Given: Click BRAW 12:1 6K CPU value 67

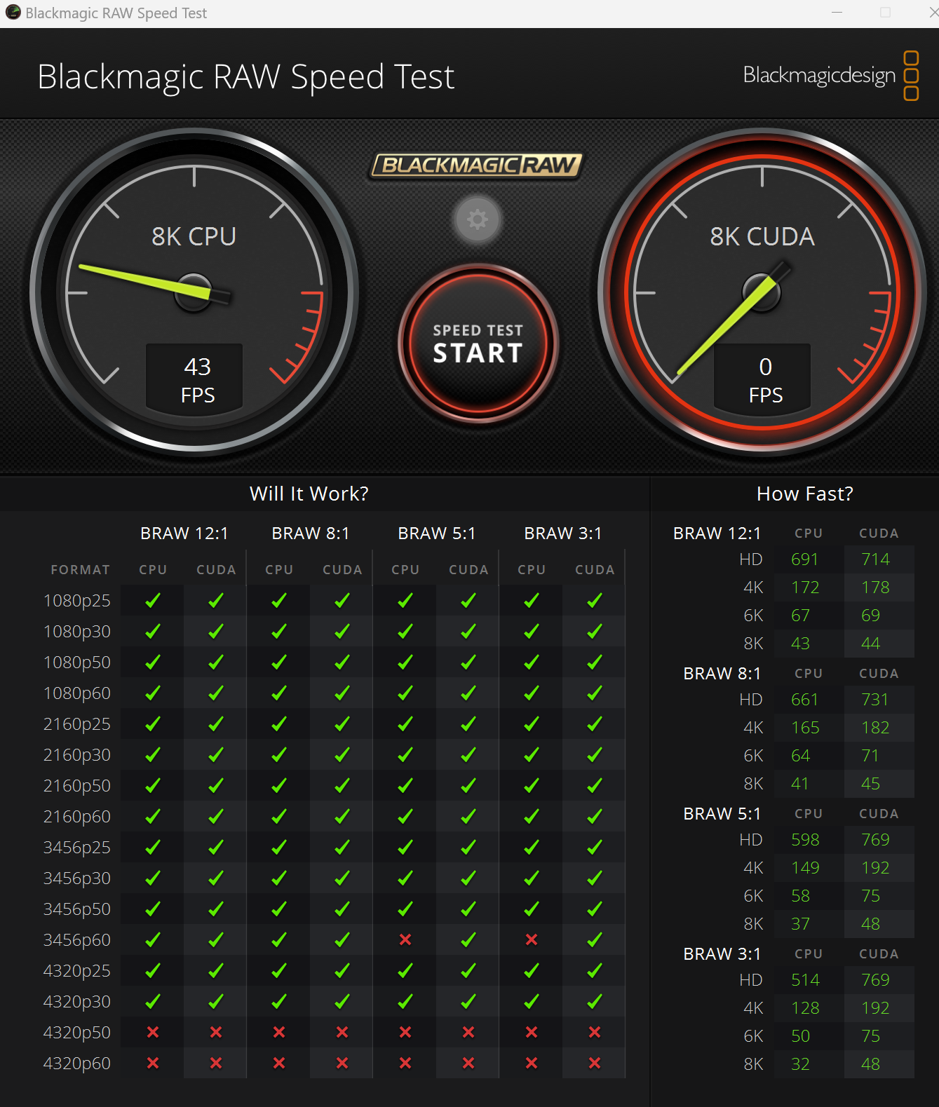Looking at the screenshot, I should (800, 616).
